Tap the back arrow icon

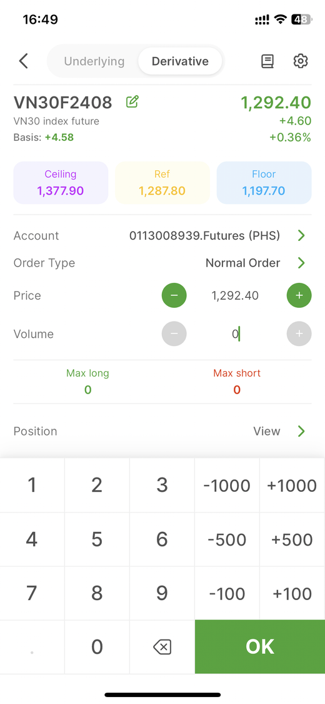24,61
